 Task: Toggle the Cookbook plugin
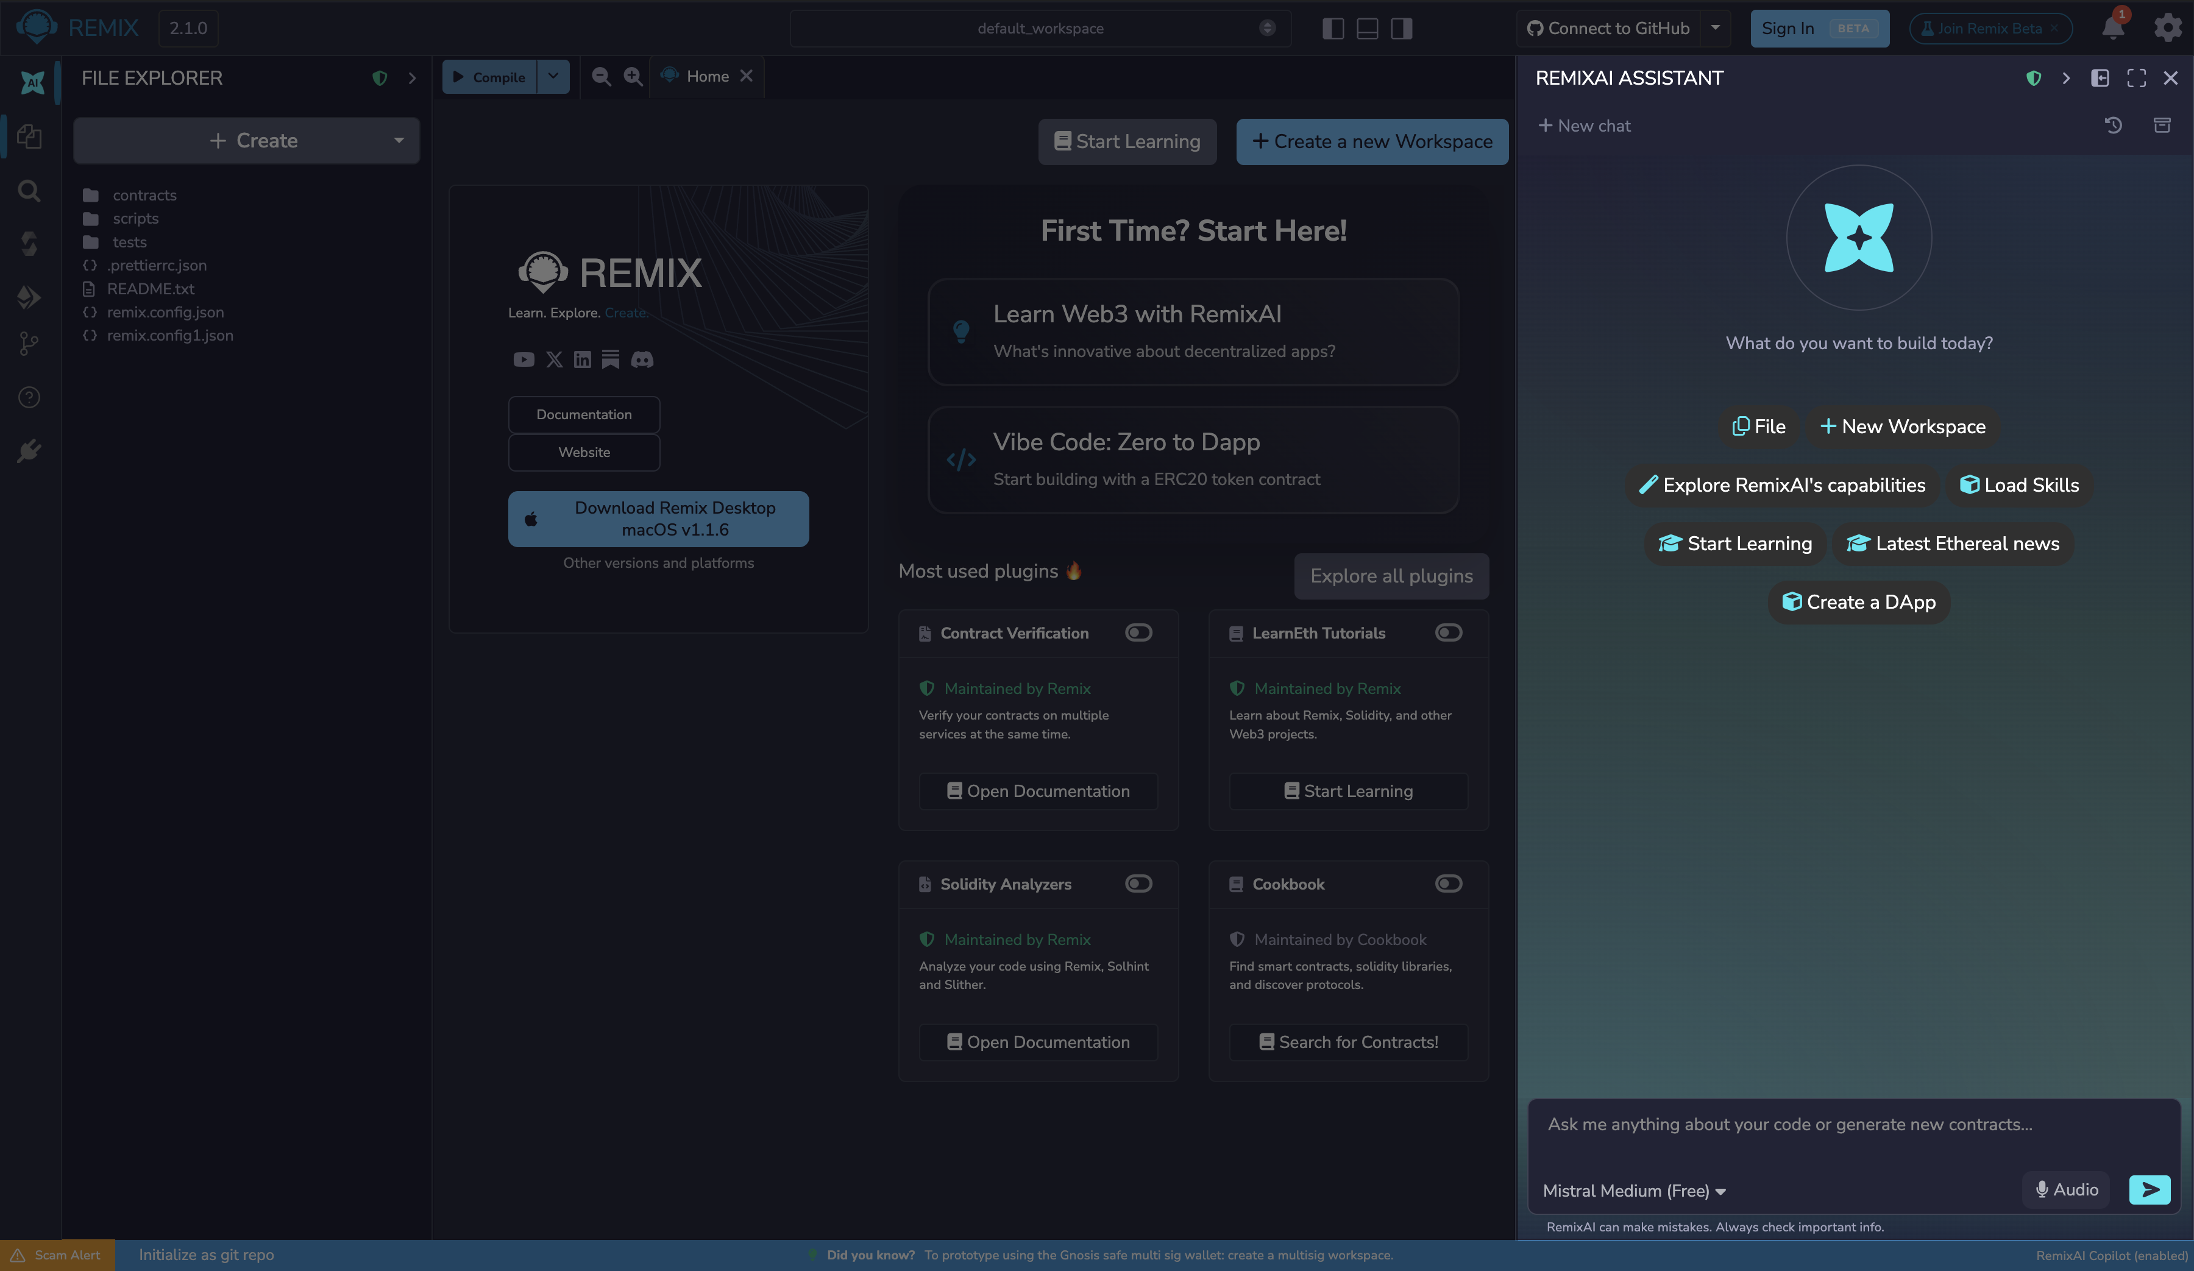click(x=1449, y=883)
